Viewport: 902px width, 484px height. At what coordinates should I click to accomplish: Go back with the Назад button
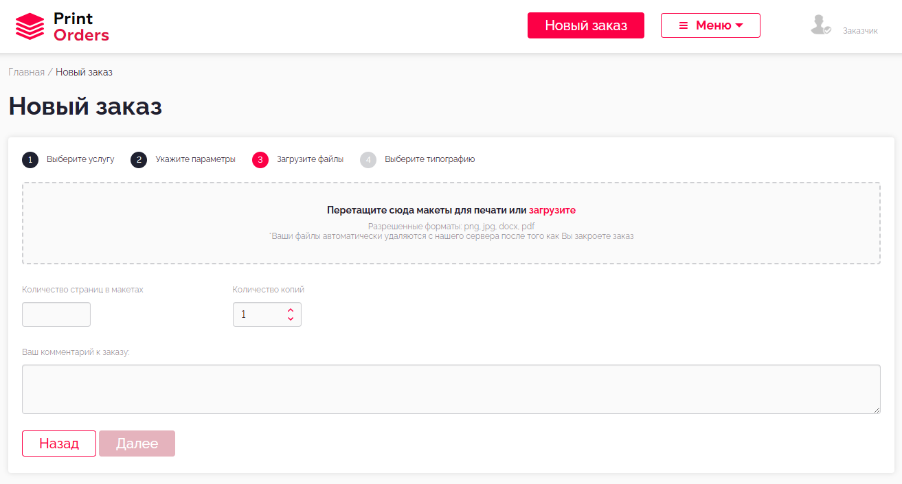pos(59,443)
